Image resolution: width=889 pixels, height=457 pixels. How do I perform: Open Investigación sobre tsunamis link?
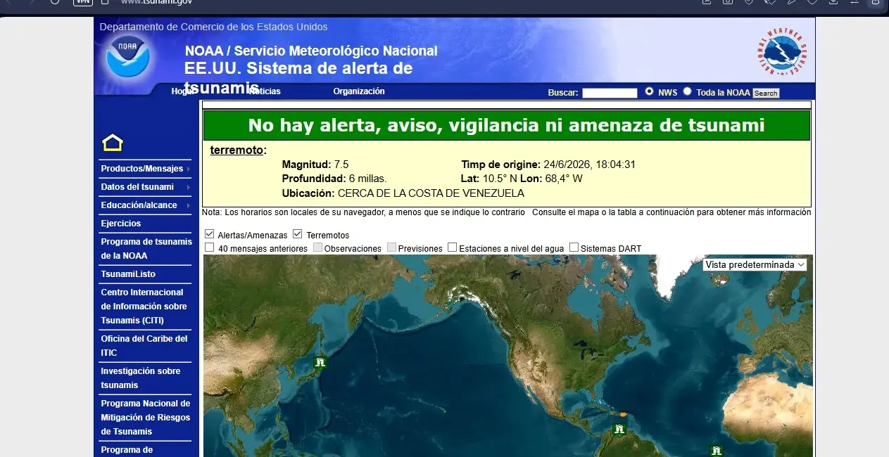tap(141, 378)
